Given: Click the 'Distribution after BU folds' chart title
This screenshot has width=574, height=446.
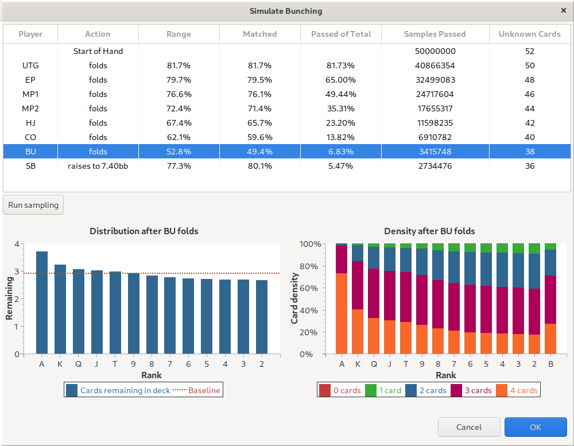Looking at the screenshot, I should (144, 231).
